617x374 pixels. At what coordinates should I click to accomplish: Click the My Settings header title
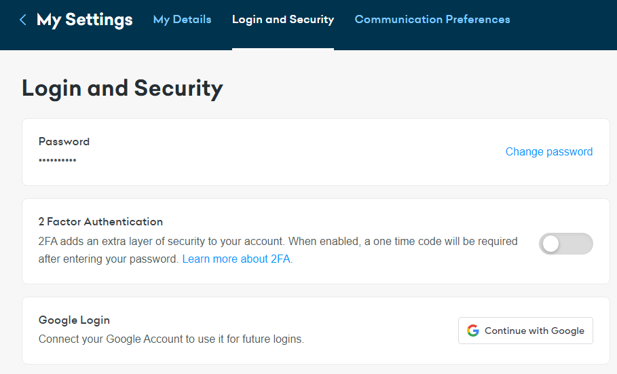[x=84, y=20]
